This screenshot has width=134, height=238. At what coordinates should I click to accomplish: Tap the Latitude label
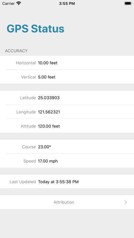click(28, 98)
